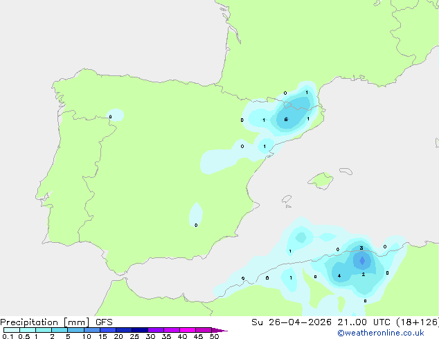
Task: Click the over-50 mm legend arrow tip
Action: [x=219, y=330]
